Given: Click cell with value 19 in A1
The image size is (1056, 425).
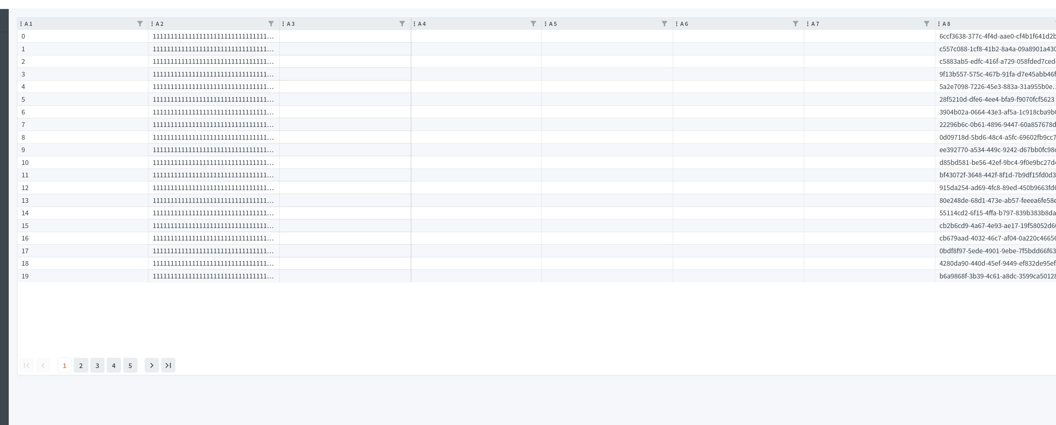Looking at the screenshot, I should tap(83, 276).
